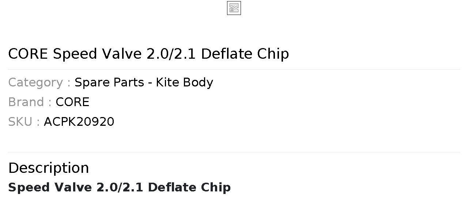This screenshot has height=206, width=468.
Task: Click the broken product image placeholder icon
Action: 234,8
